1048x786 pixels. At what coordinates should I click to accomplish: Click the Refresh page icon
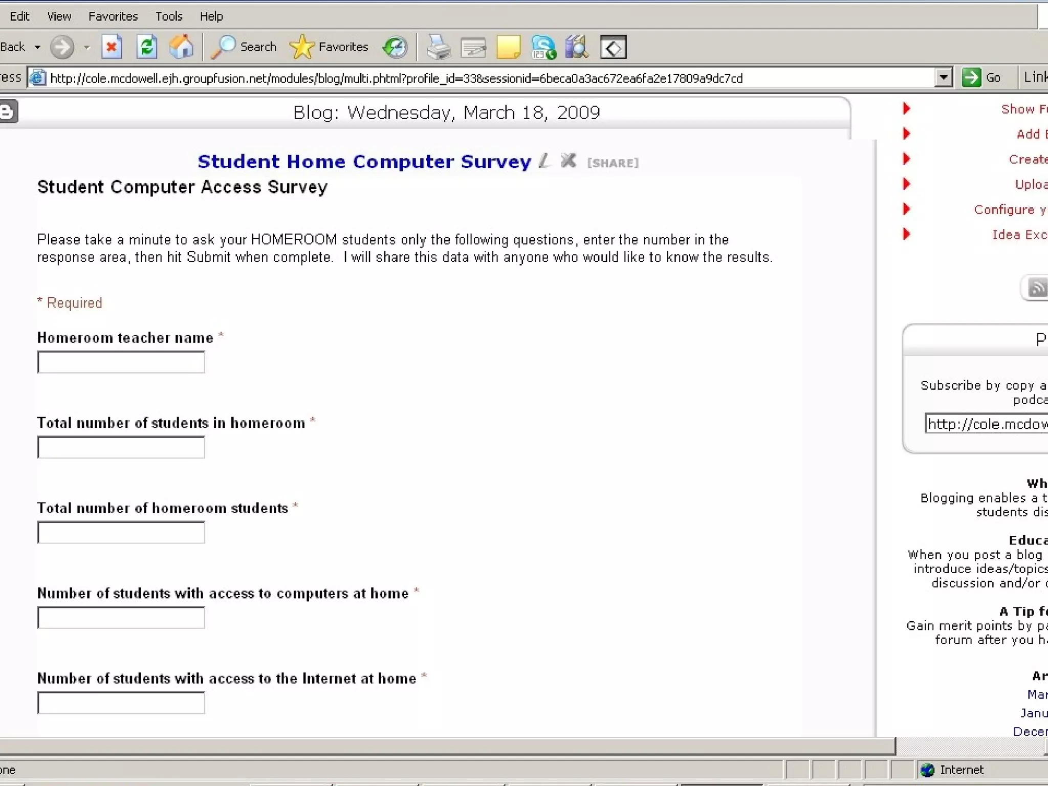(x=147, y=47)
